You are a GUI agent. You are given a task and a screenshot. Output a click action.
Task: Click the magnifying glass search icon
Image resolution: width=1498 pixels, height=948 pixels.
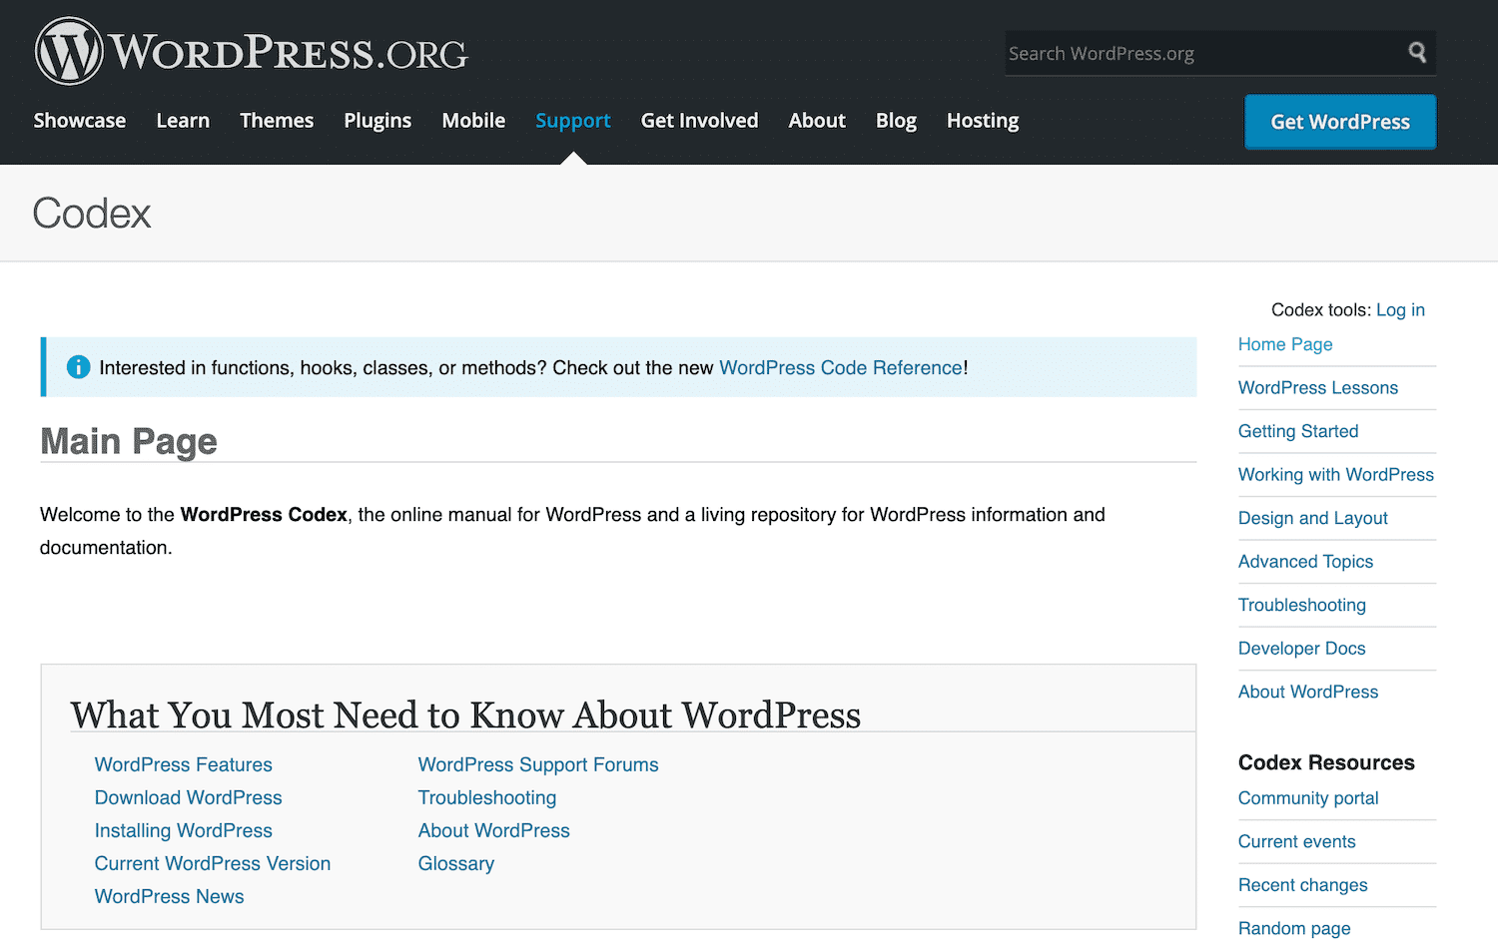coord(1417,52)
